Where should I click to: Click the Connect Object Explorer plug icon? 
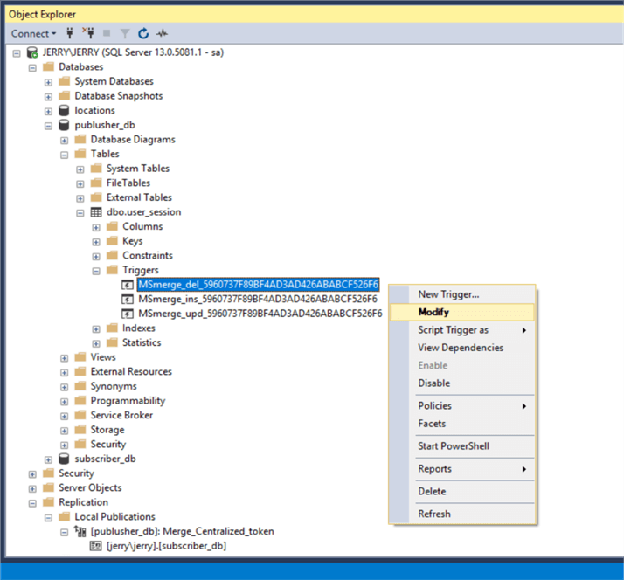tap(70, 34)
